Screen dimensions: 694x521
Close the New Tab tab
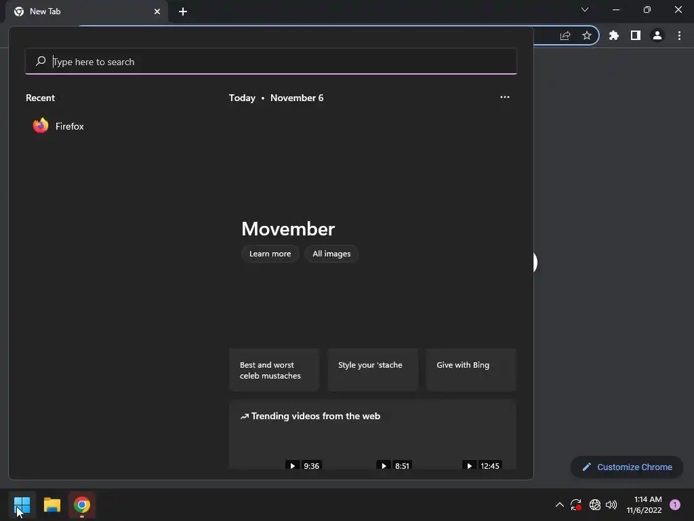(157, 12)
